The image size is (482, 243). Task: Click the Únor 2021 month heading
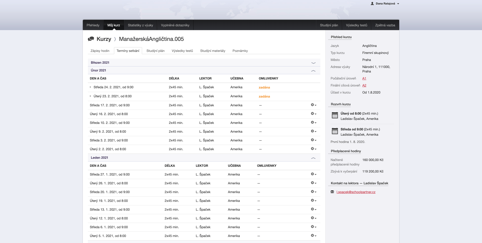pyautogui.click(x=98, y=70)
